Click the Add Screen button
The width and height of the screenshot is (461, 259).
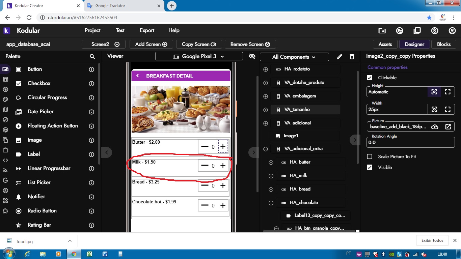point(151,44)
